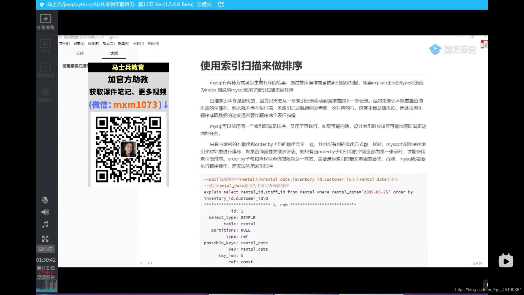524x295 pixels.
Task: Switch to the 大纲 outline tab
Action: tap(114, 53)
